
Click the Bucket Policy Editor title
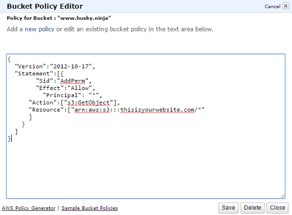point(45,6)
